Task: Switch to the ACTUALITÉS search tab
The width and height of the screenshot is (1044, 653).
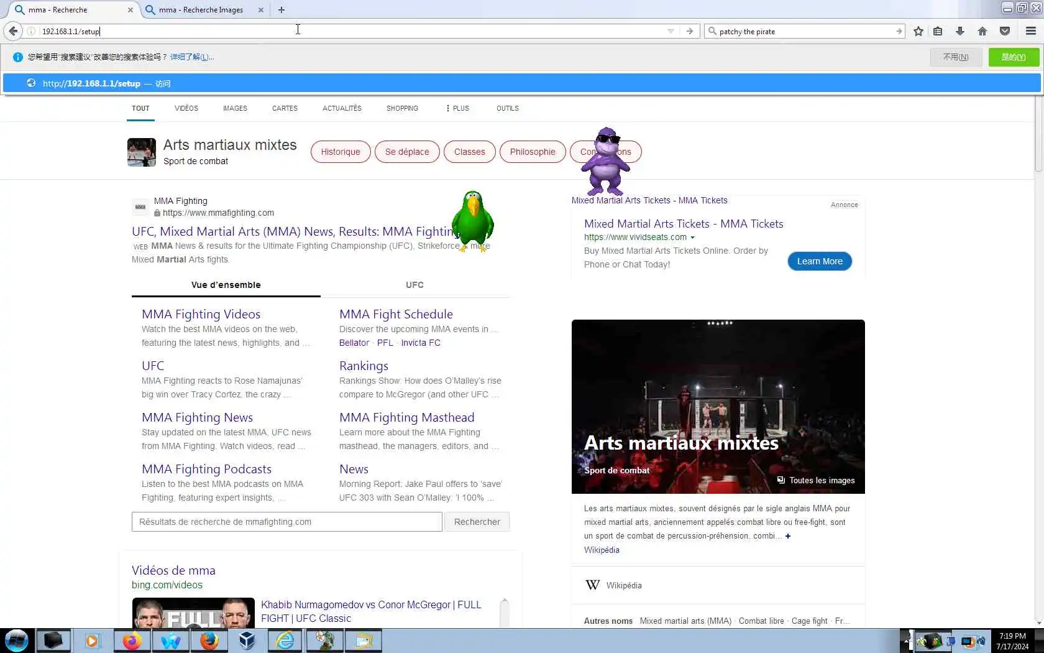Action: tap(342, 108)
